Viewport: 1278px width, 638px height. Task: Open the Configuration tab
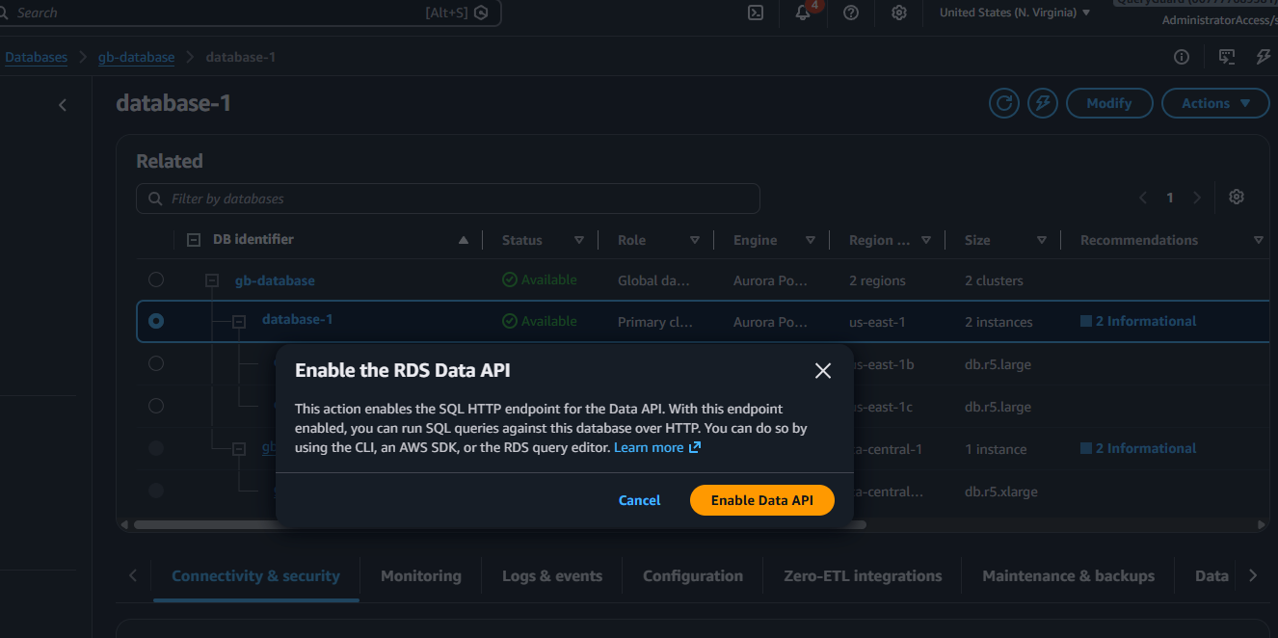[x=693, y=576]
